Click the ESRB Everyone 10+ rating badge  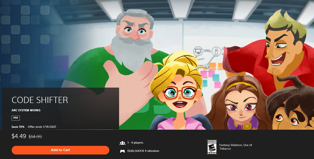point(211,147)
